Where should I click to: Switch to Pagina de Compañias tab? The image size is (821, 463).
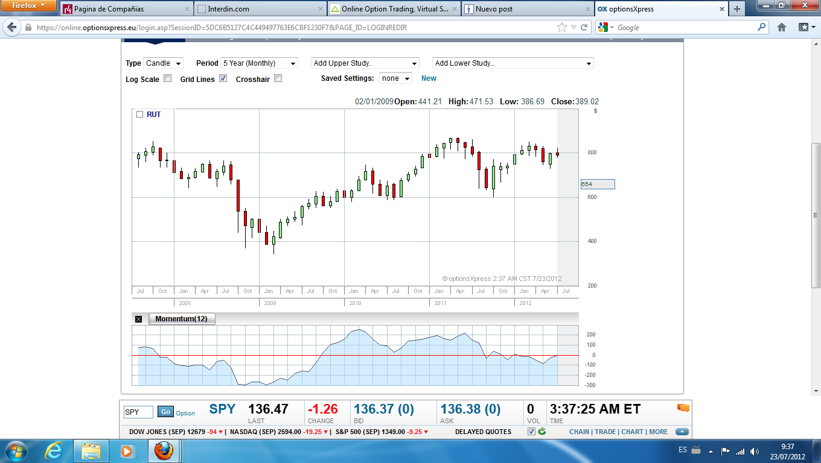126,9
